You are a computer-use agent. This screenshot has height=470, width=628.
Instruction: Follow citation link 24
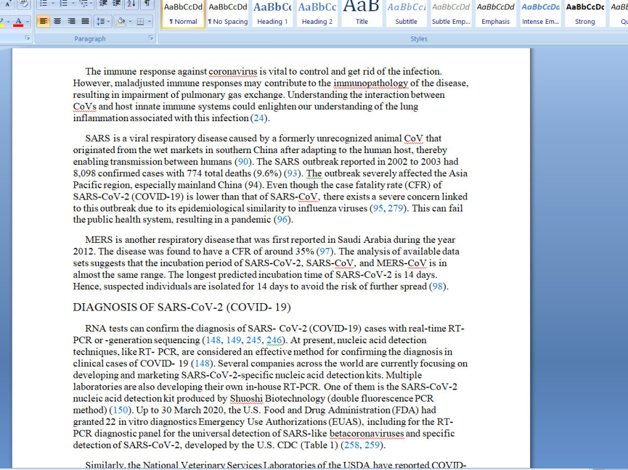tap(259, 118)
